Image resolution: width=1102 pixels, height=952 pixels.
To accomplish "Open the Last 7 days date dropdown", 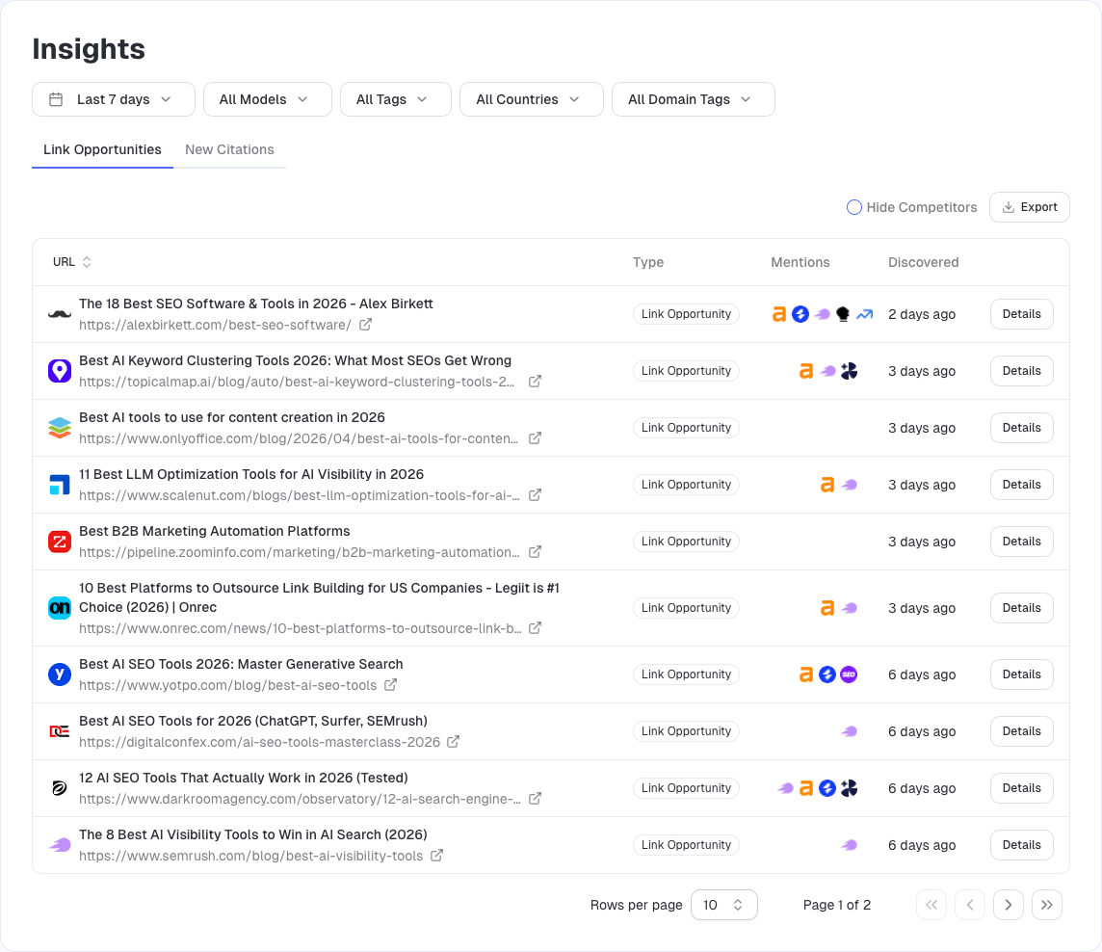I will [x=113, y=99].
